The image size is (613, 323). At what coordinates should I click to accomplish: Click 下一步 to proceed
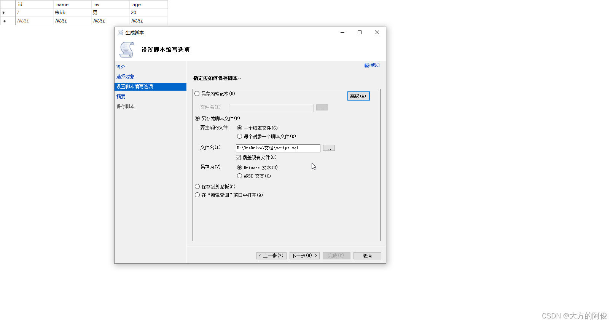point(304,256)
